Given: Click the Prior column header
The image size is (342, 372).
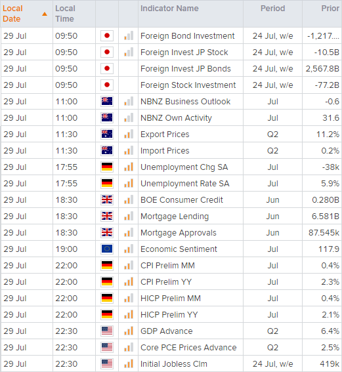Looking at the screenshot, I should (x=330, y=9).
